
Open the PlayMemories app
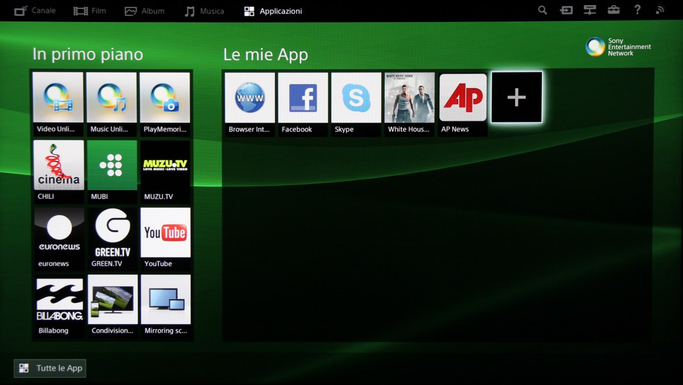[x=165, y=104]
